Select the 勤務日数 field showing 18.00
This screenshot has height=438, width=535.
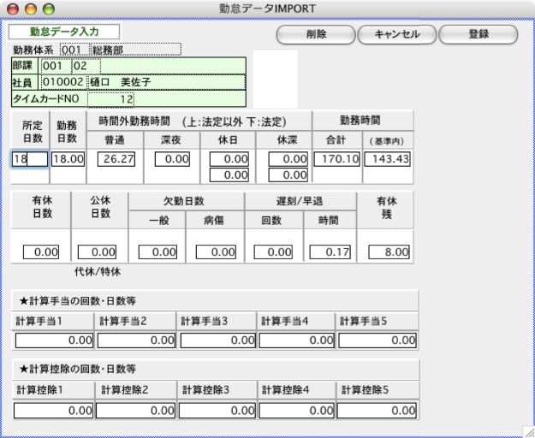[x=66, y=159]
